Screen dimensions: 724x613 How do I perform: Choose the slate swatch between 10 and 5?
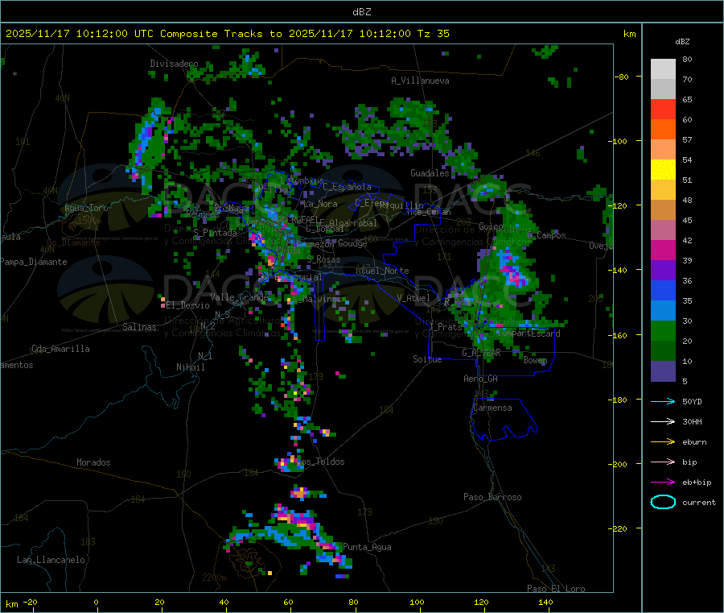[663, 371]
